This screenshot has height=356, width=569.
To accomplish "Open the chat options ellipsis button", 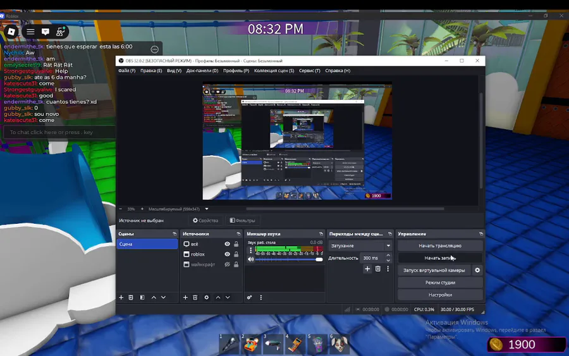I will click(155, 49).
